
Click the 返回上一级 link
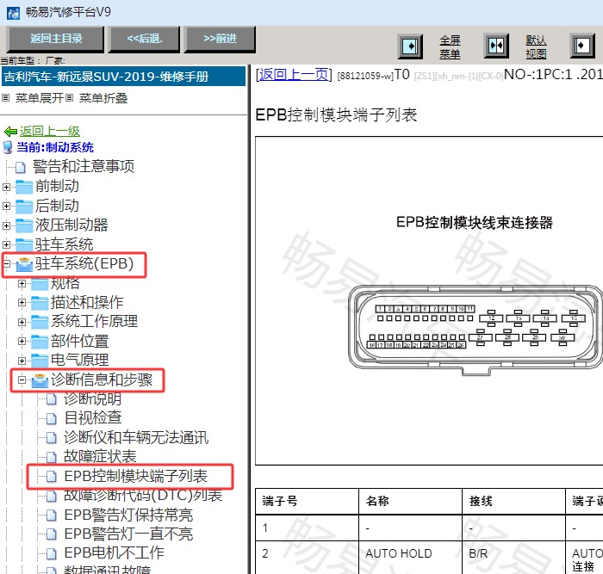point(50,131)
